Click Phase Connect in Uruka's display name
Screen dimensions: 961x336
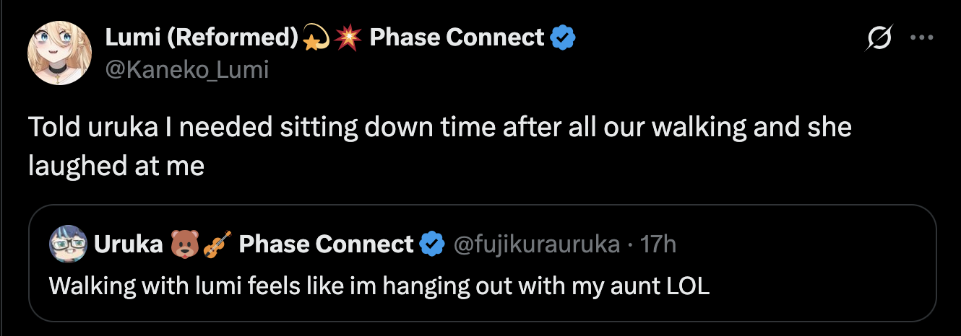tap(325, 245)
